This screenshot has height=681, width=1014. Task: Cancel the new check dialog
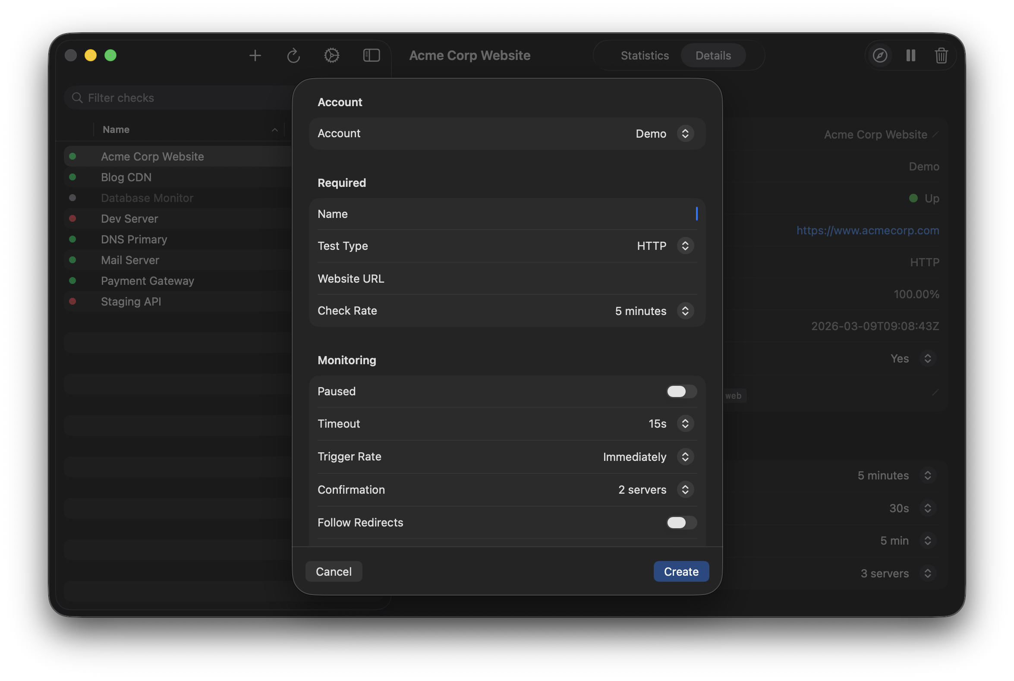pyautogui.click(x=334, y=571)
